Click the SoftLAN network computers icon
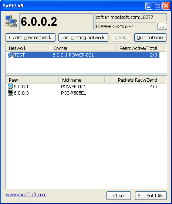The image size is (172, 204). click(11, 21)
